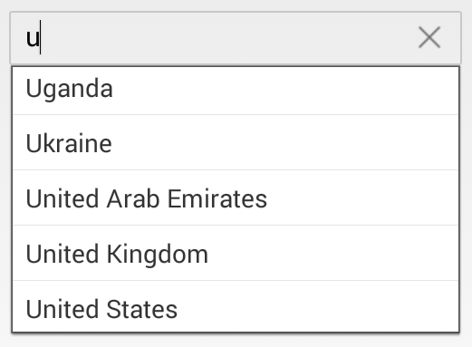This screenshot has width=472, height=347.
Task: Choose Ukraine in the autocomplete dropdown
Action: point(236,142)
